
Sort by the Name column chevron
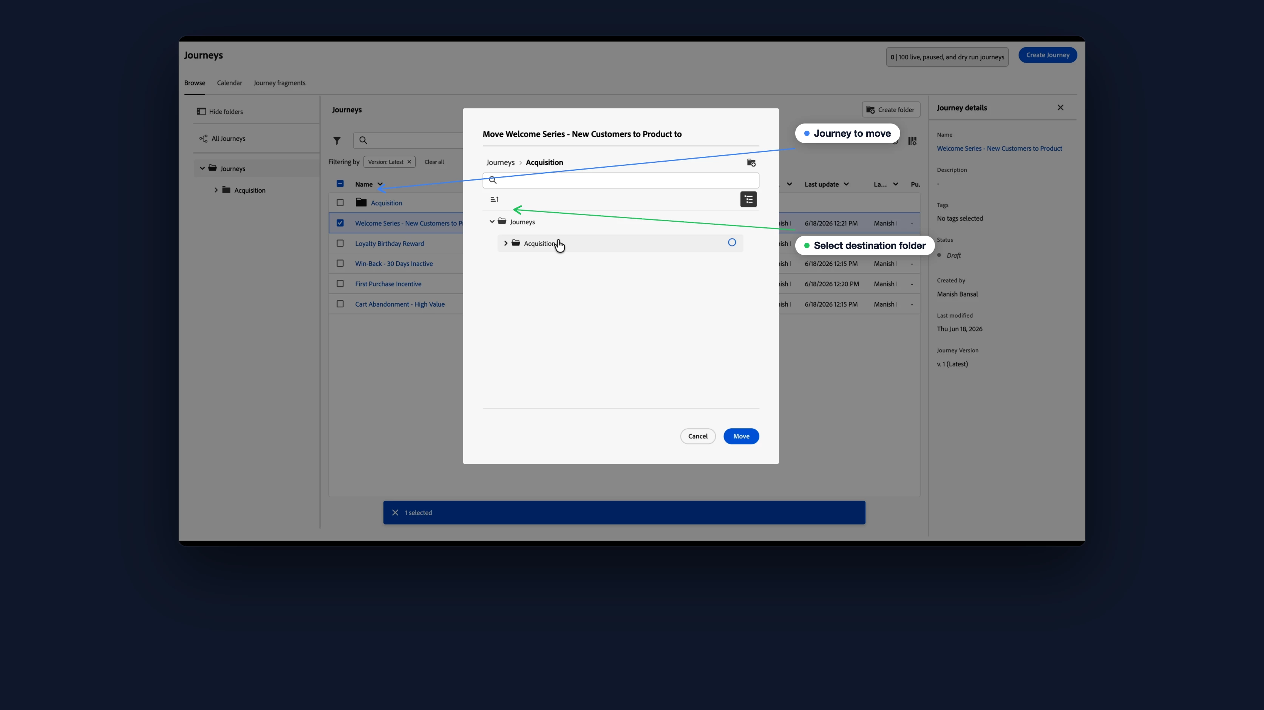tap(380, 184)
